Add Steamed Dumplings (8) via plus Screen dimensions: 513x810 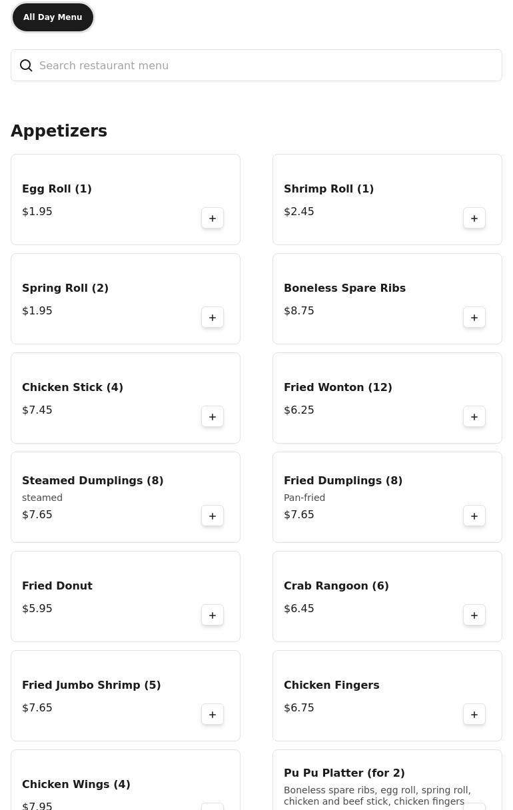(x=213, y=516)
